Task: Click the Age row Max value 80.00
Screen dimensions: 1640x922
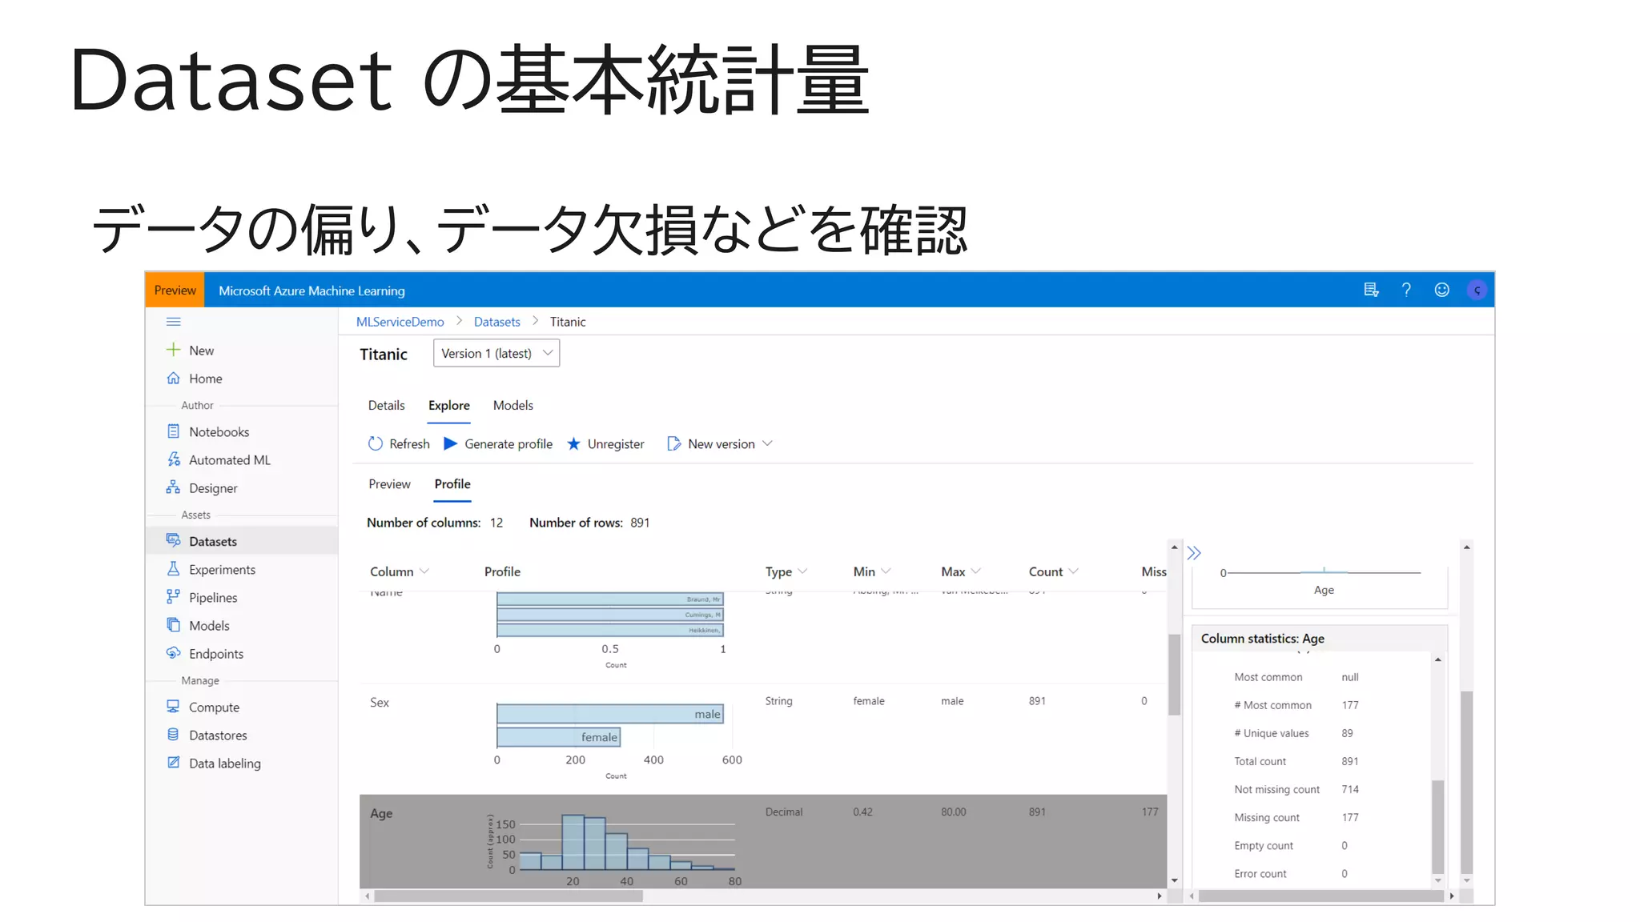Action: (x=953, y=812)
